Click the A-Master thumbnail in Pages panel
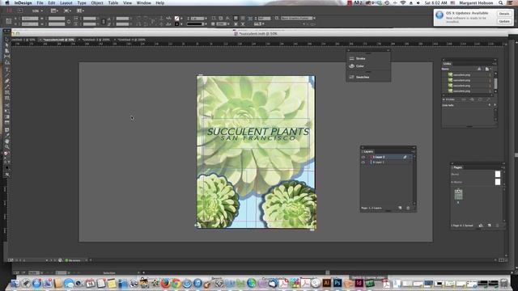518x291 pixels. [x=498, y=182]
